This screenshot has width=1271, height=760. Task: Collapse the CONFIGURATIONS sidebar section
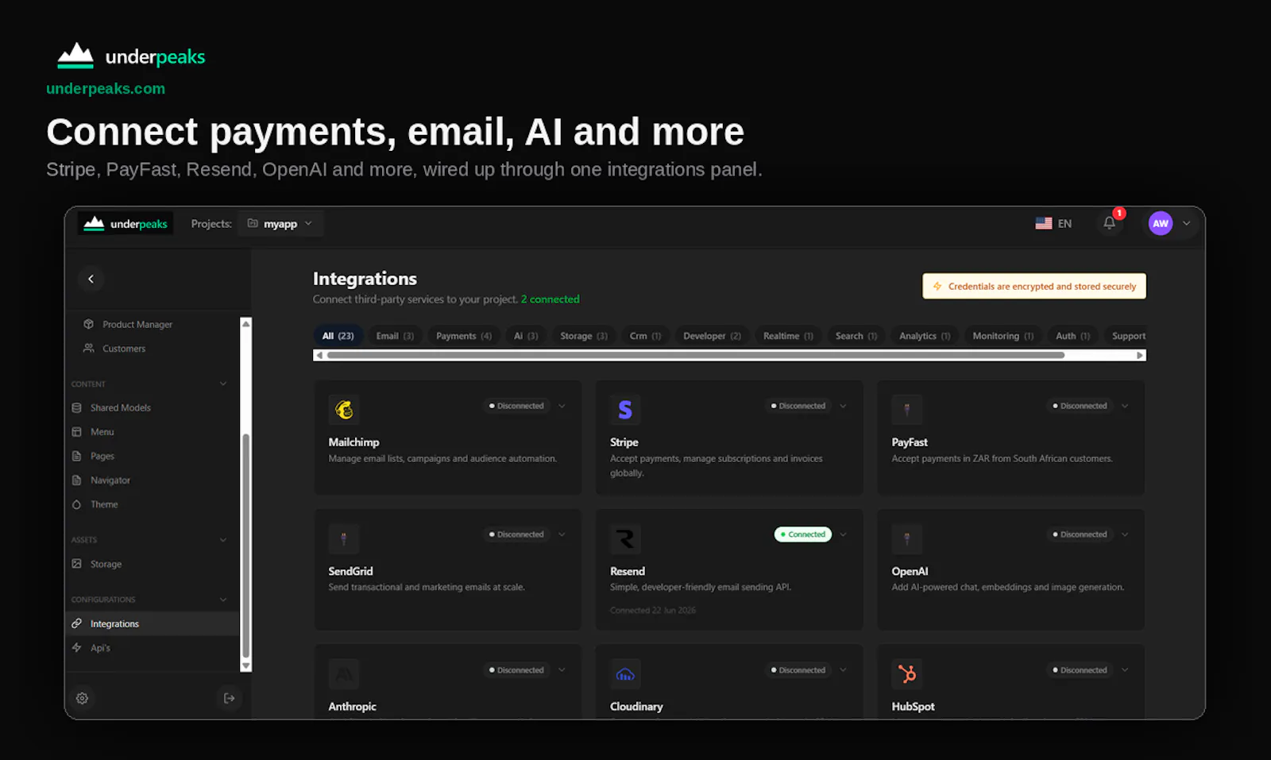[x=222, y=600]
